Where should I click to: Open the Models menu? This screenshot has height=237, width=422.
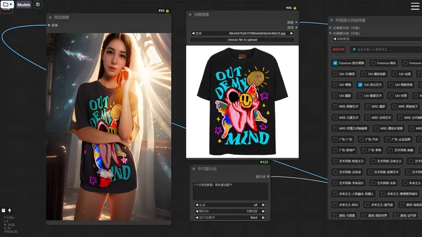pyautogui.click(x=24, y=4)
